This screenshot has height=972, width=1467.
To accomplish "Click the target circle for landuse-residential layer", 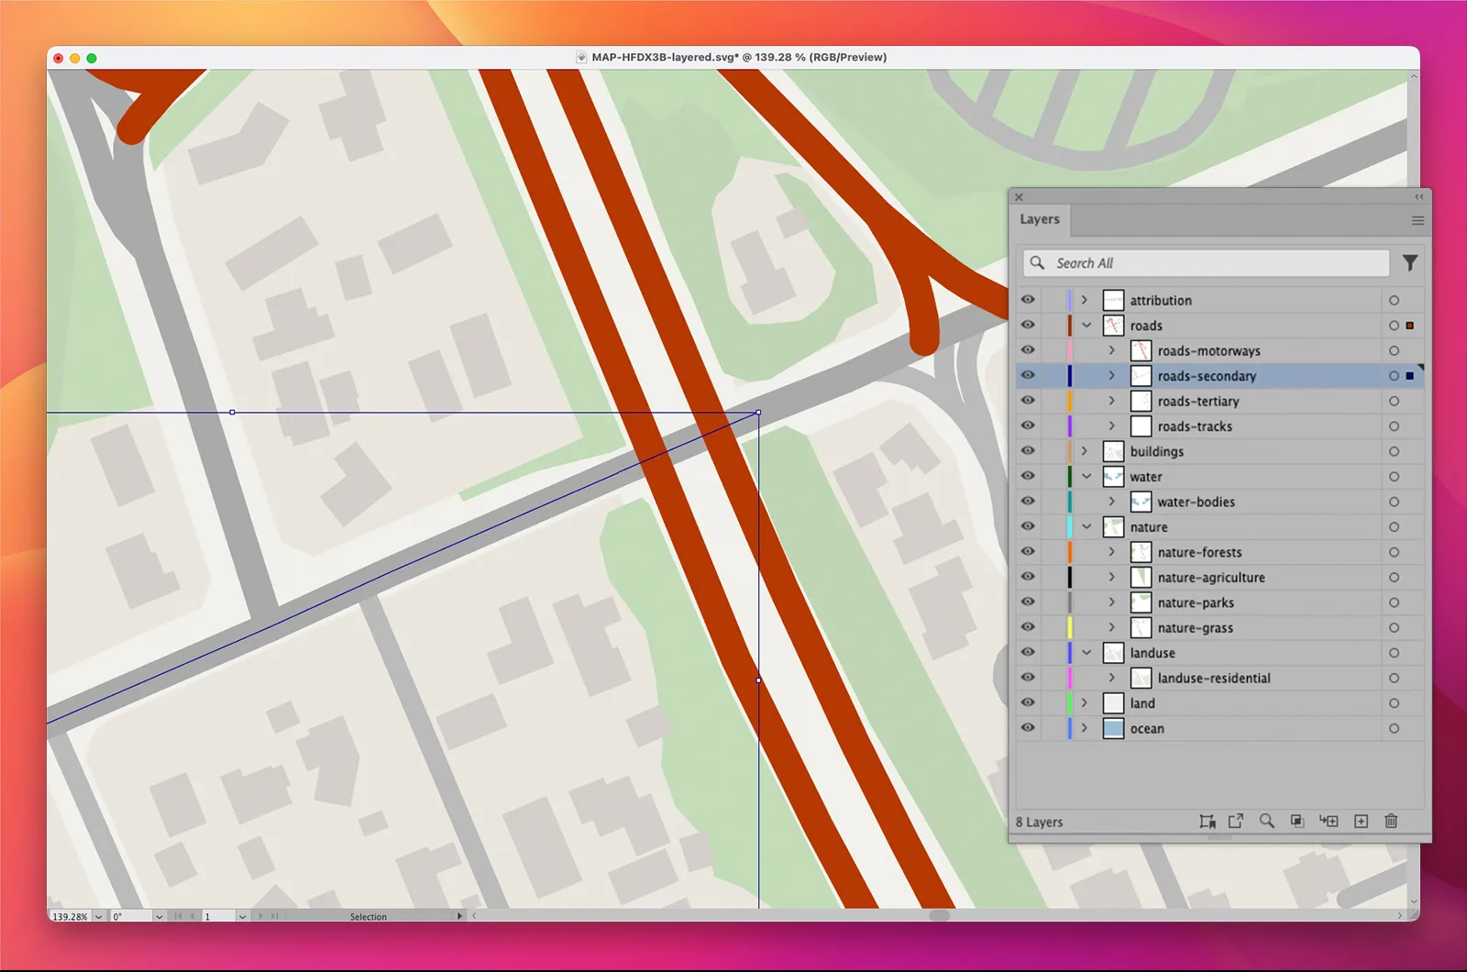I will [1394, 679].
